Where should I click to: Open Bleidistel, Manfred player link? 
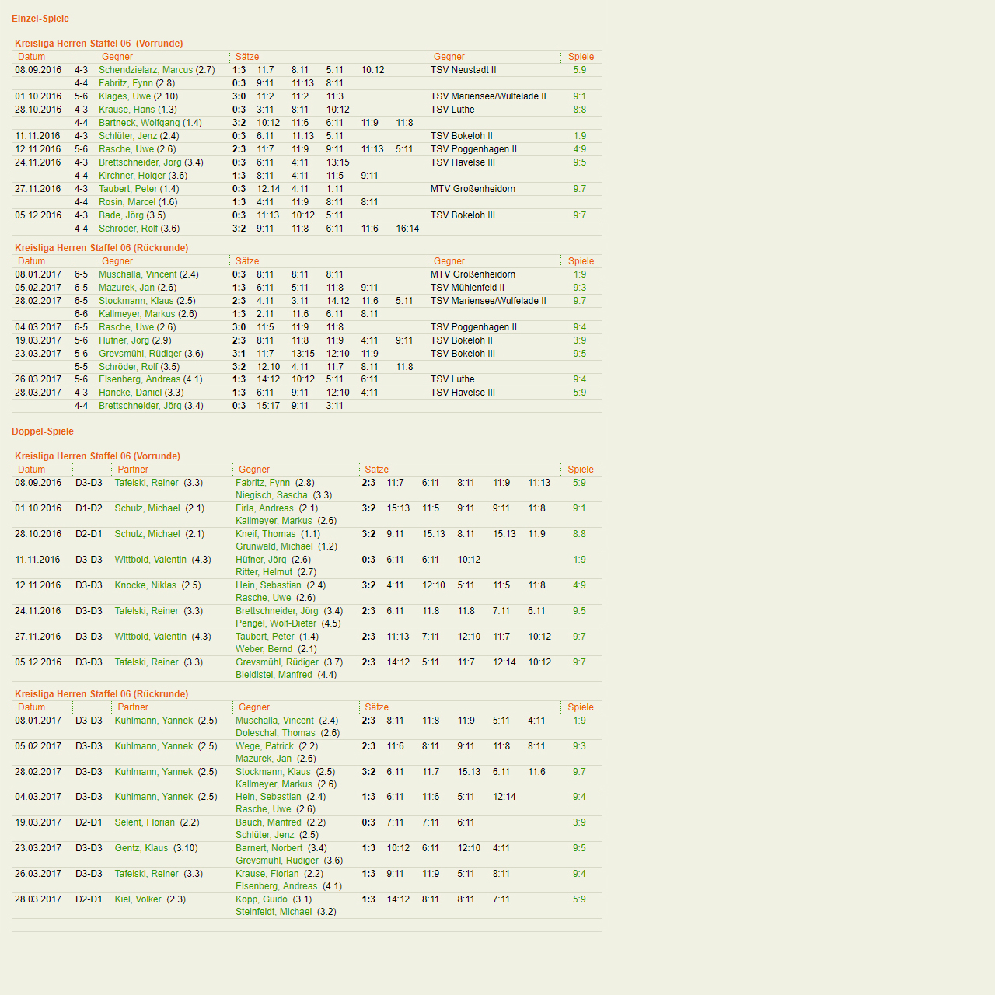click(274, 675)
